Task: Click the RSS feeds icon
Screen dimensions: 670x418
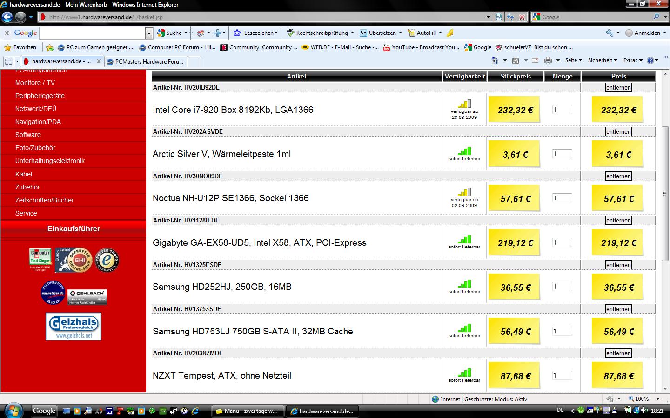Action: (515, 60)
